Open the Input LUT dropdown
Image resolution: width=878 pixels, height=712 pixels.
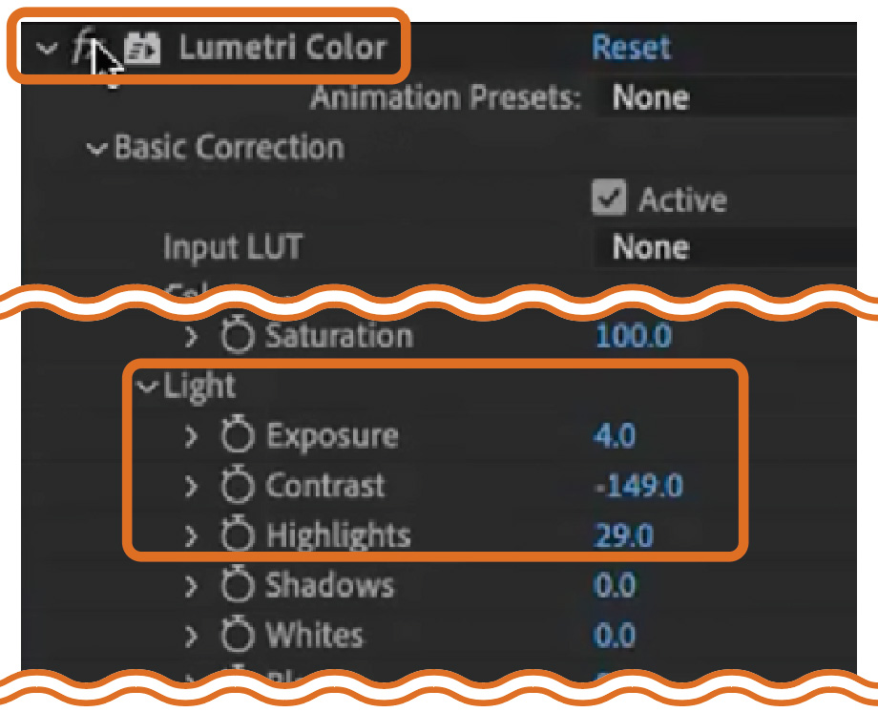tap(725, 248)
